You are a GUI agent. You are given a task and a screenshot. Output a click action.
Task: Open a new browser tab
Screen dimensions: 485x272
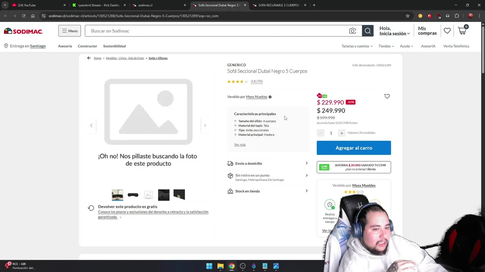click(x=314, y=5)
